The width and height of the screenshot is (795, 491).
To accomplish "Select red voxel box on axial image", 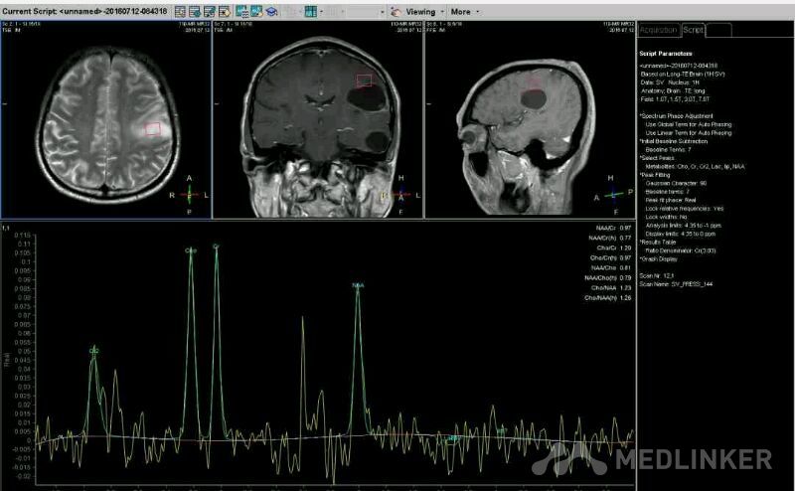I will click(x=152, y=128).
